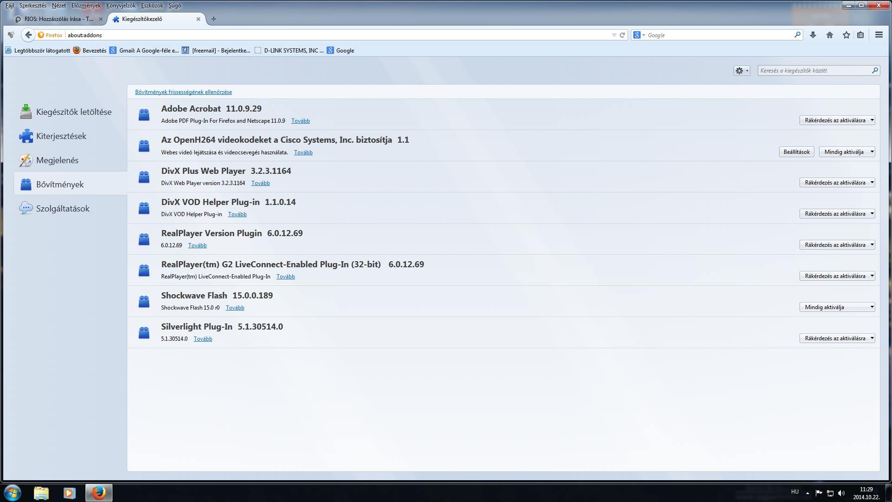Reload the page with the refresh icon
Image resolution: width=892 pixels, height=502 pixels.
[x=622, y=35]
